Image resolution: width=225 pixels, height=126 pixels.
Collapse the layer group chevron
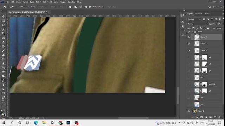click(x=192, y=32)
